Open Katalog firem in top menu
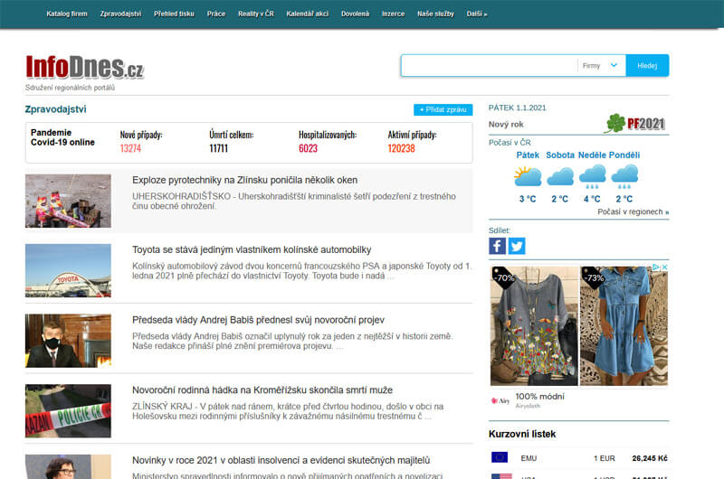The height and width of the screenshot is (479, 724). coord(67,14)
